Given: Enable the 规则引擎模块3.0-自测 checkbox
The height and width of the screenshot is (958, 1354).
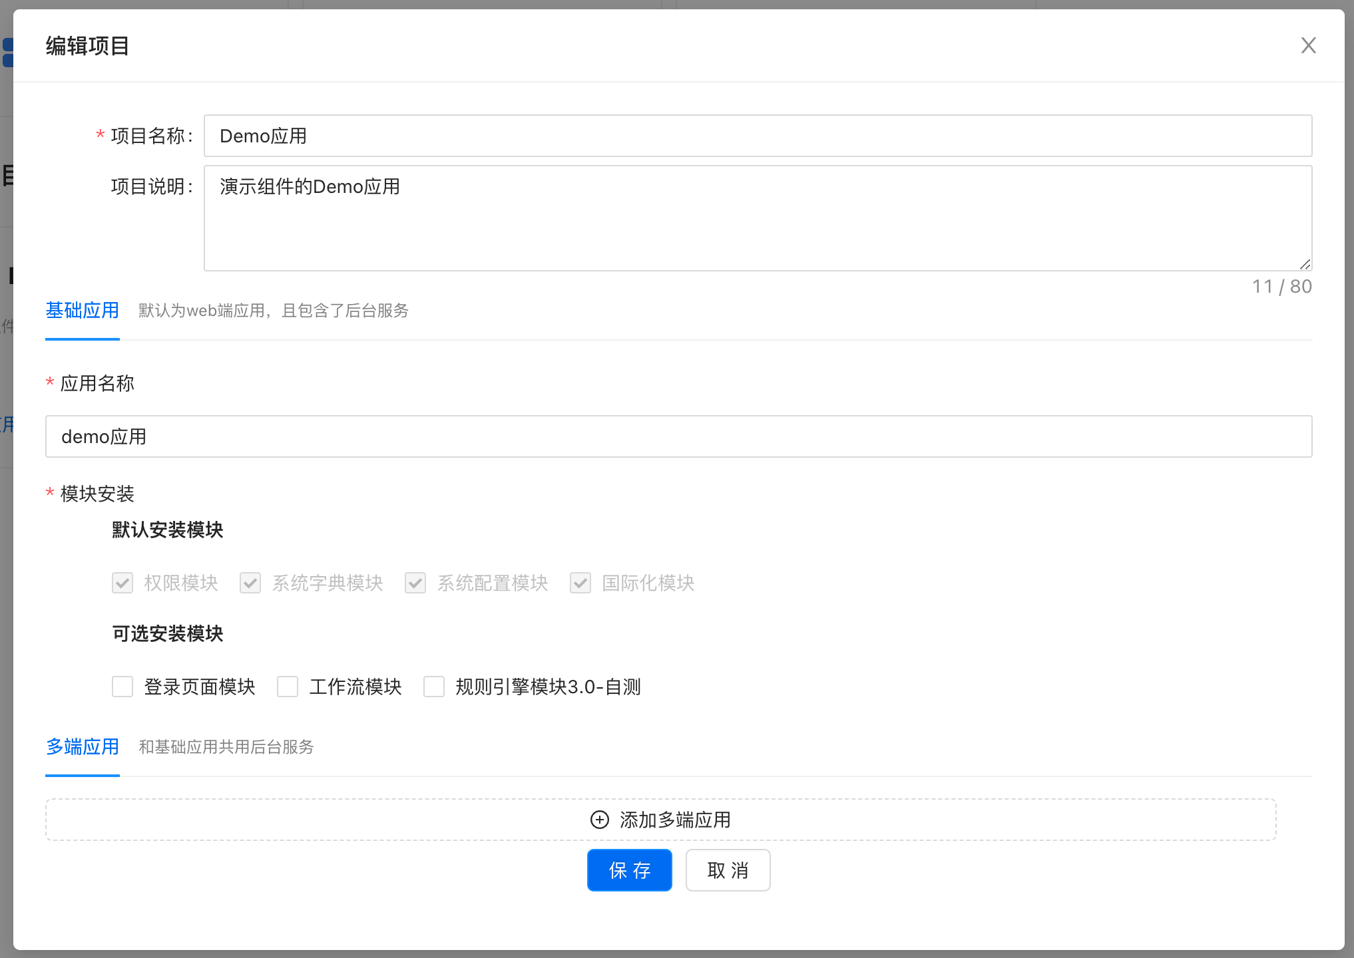Looking at the screenshot, I should tap(434, 687).
